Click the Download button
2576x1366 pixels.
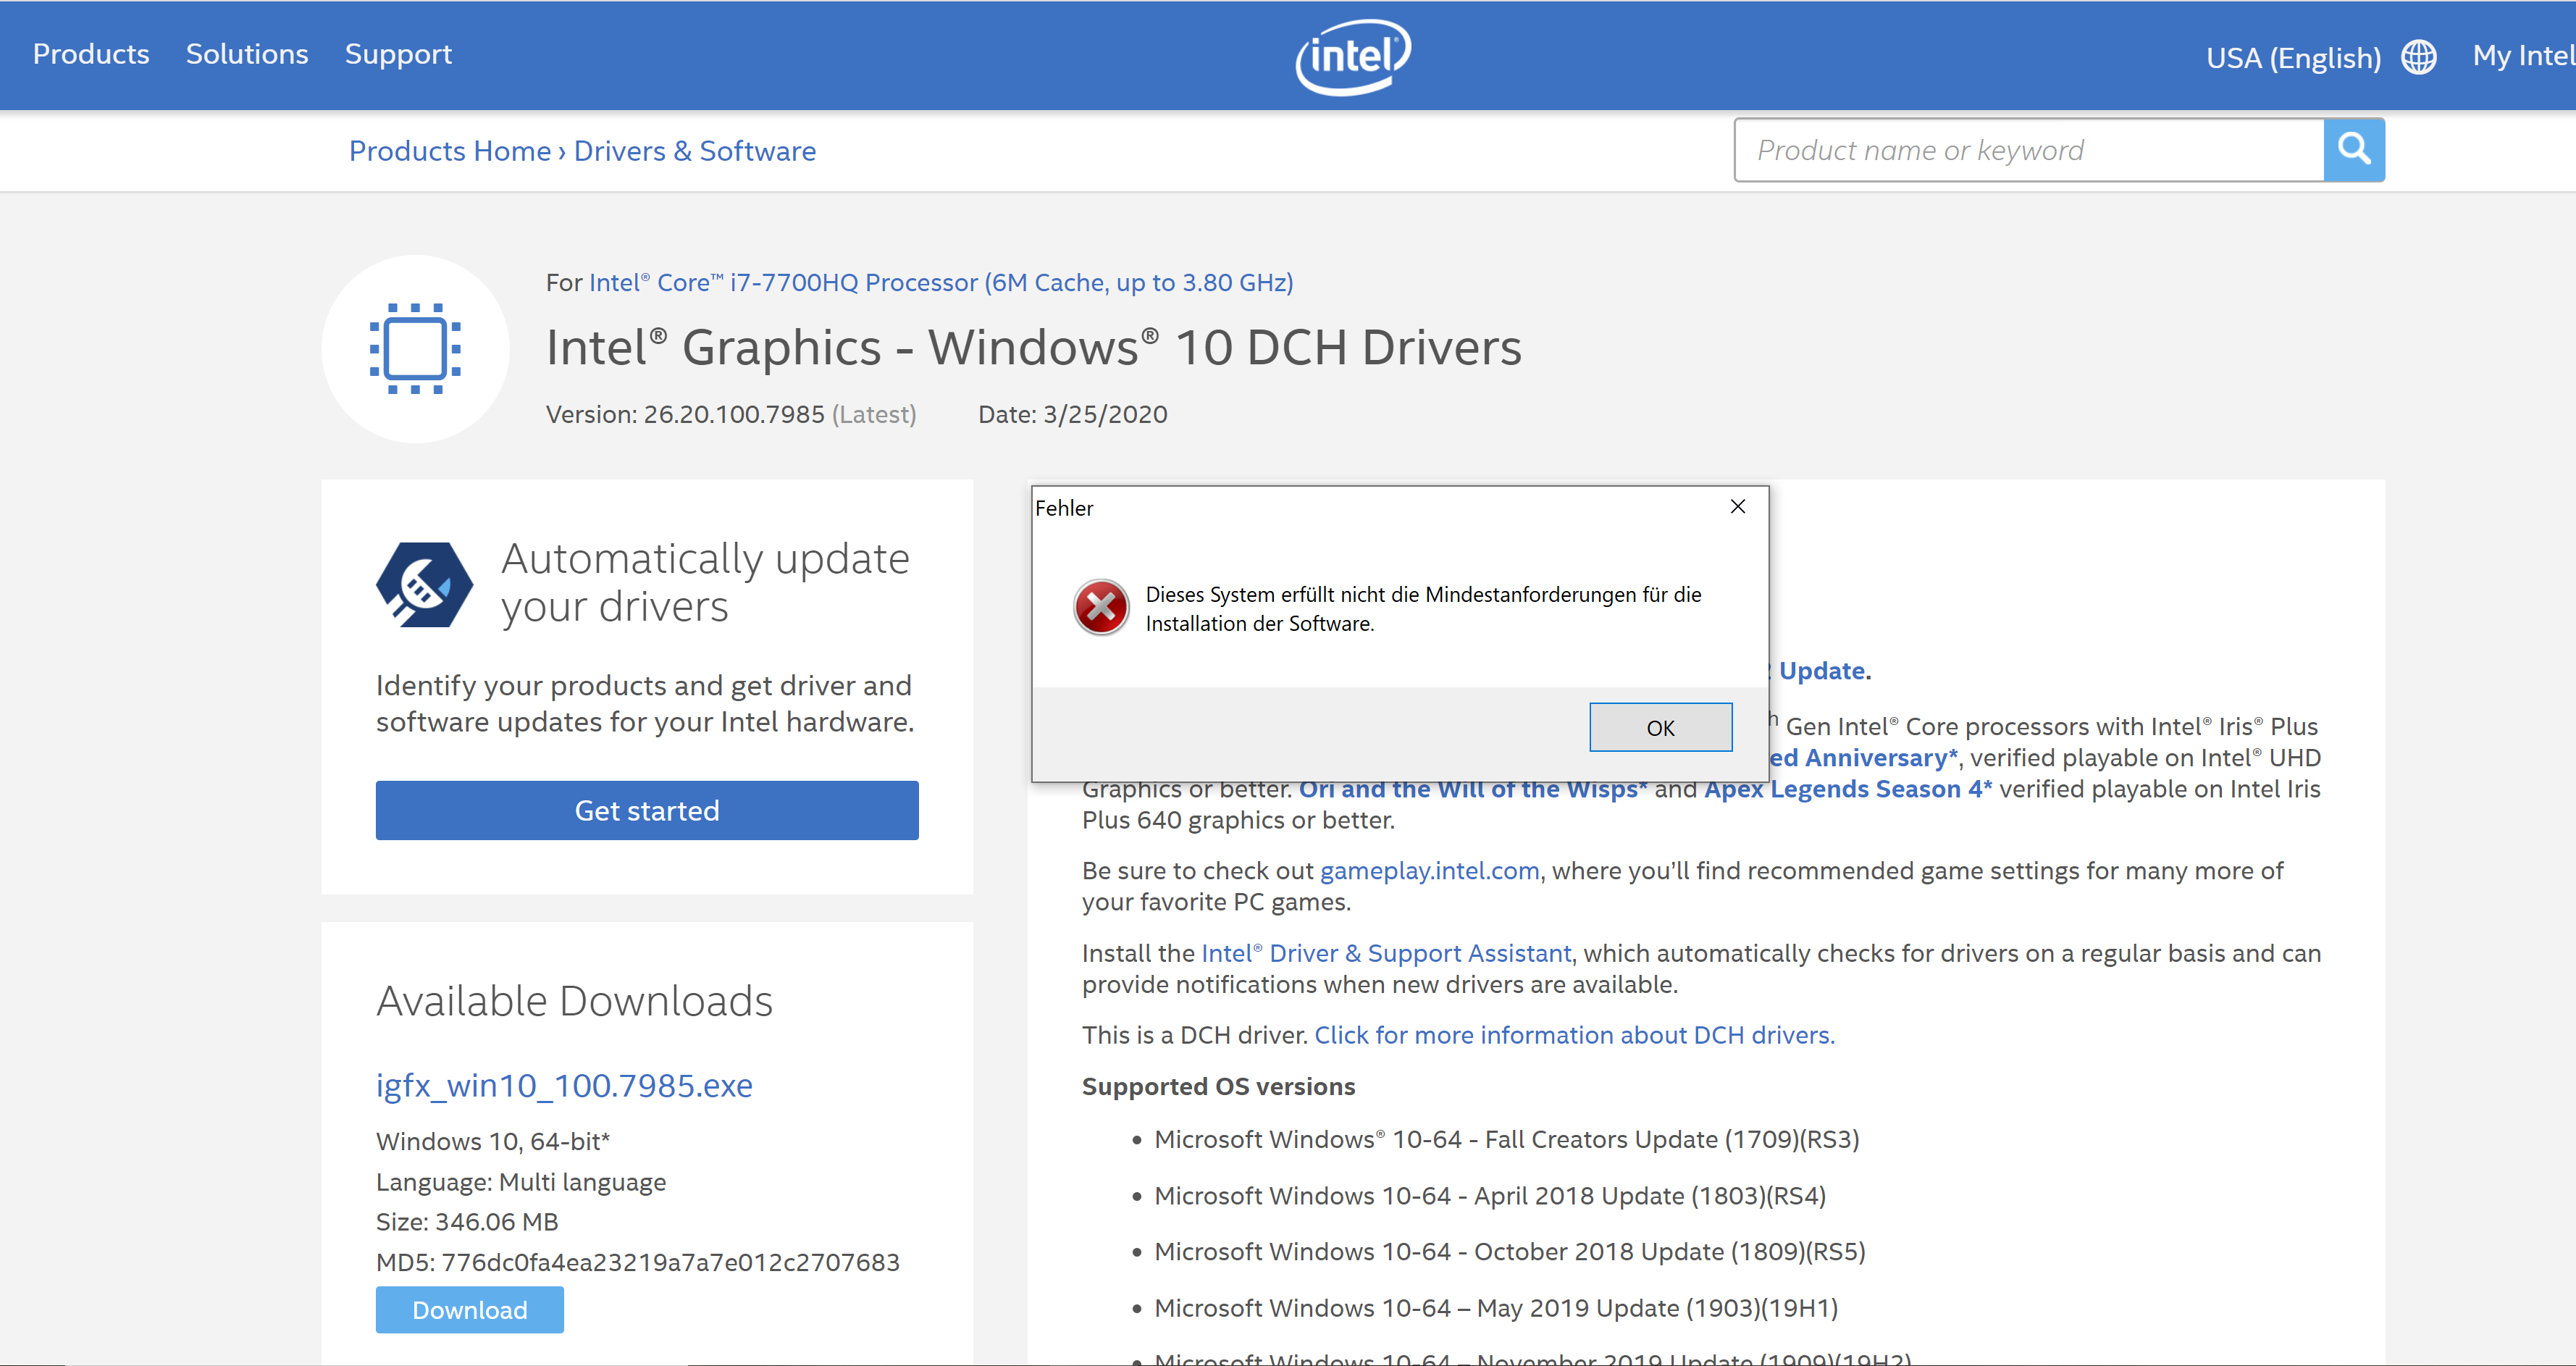(x=469, y=1309)
